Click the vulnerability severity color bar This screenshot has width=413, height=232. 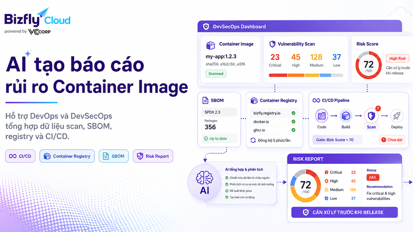306,75
